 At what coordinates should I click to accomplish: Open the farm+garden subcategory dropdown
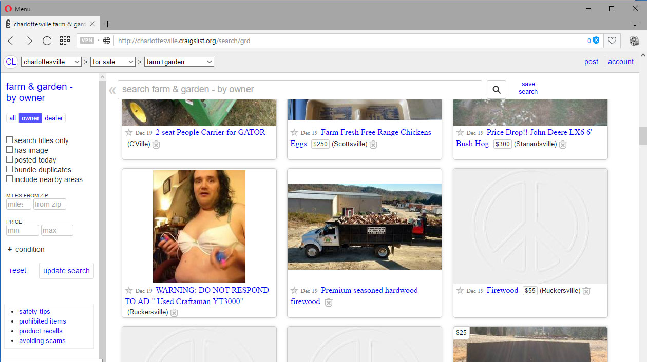tap(179, 62)
